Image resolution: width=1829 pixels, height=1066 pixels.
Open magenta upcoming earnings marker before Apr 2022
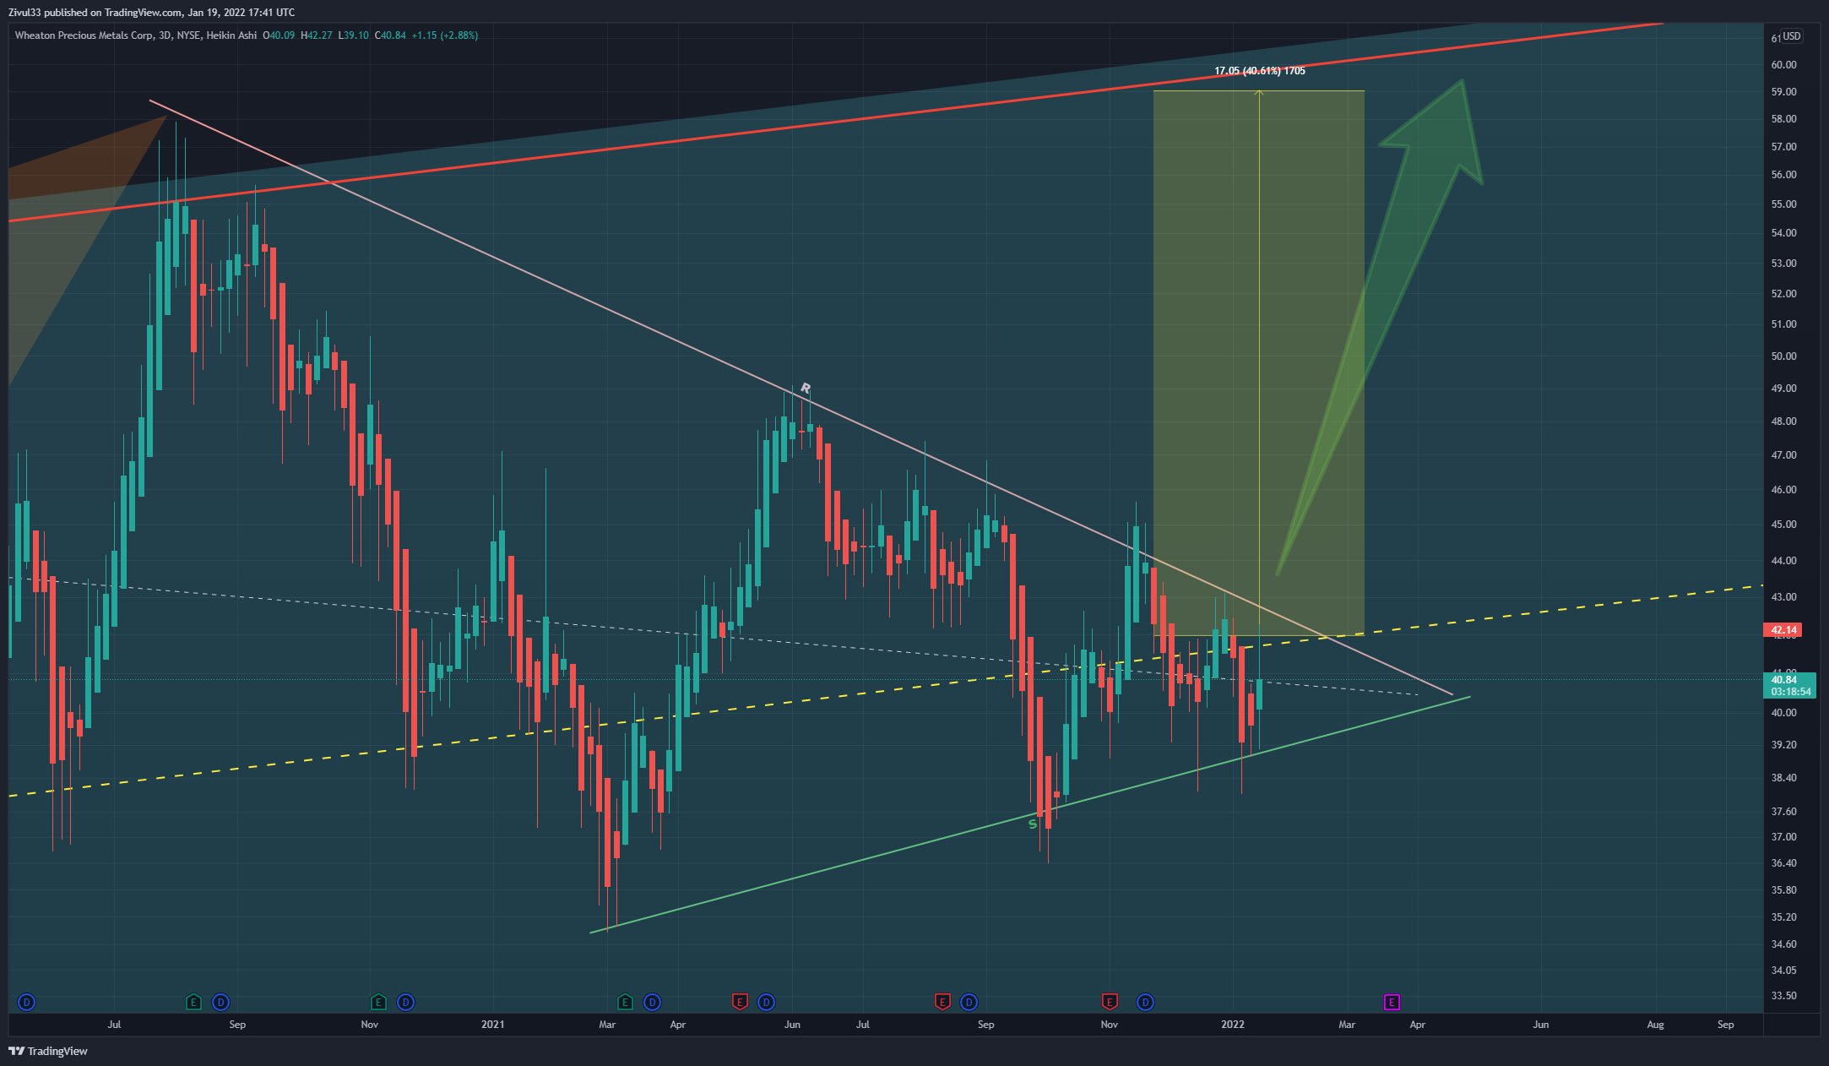coord(1392,1003)
